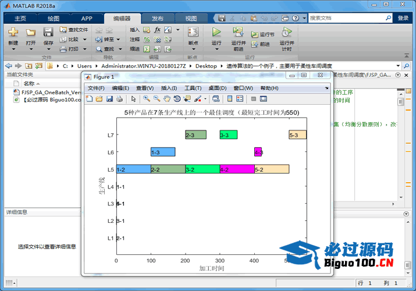Click the fx insert function icon
Viewport: 416px width, 291px height.
click(157, 30)
